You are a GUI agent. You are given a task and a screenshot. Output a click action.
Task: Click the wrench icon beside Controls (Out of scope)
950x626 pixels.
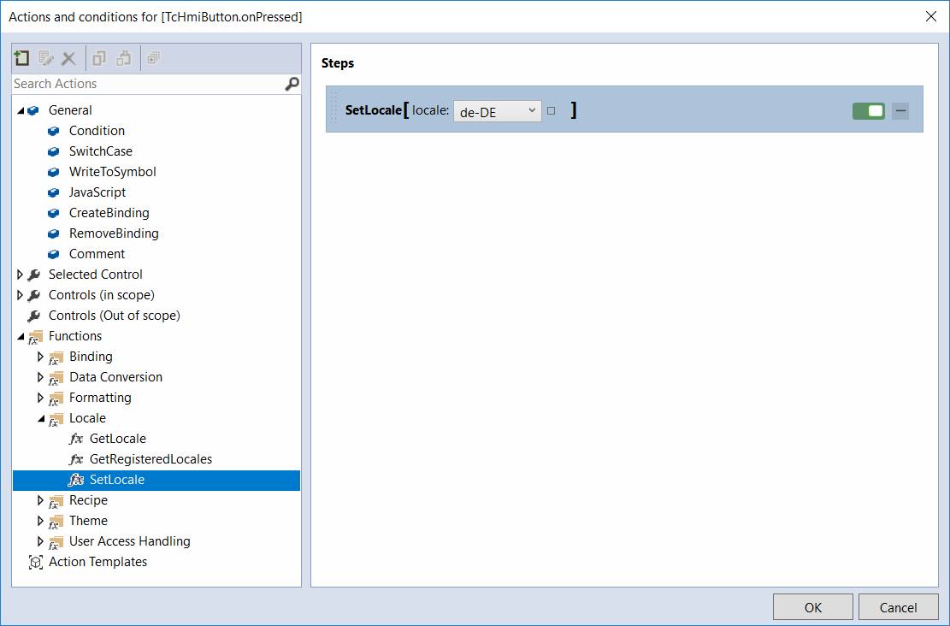pos(34,316)
